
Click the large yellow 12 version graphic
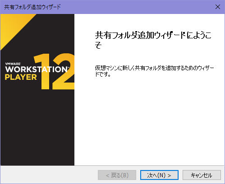(54, 71)
